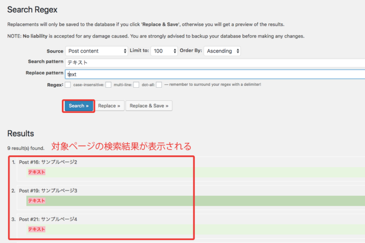Viewport: 365px width, 243px height.
Task: Click the Replace » button
Action: click(x=109, y=106)
